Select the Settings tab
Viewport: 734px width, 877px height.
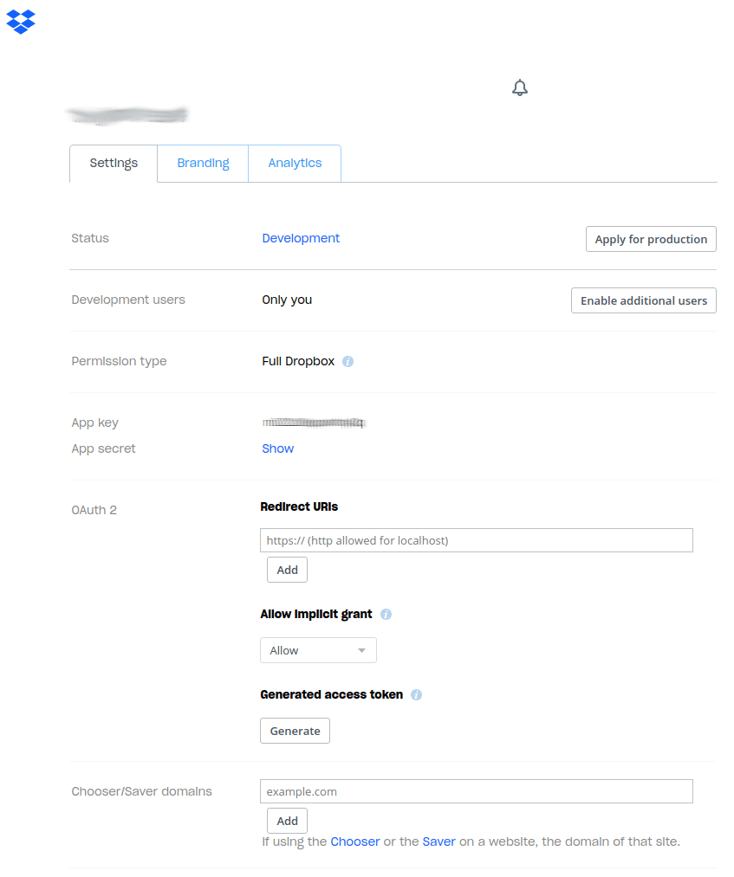(x=113, y=163)
